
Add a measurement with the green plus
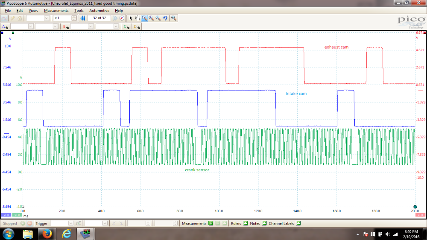click(211, 223)
